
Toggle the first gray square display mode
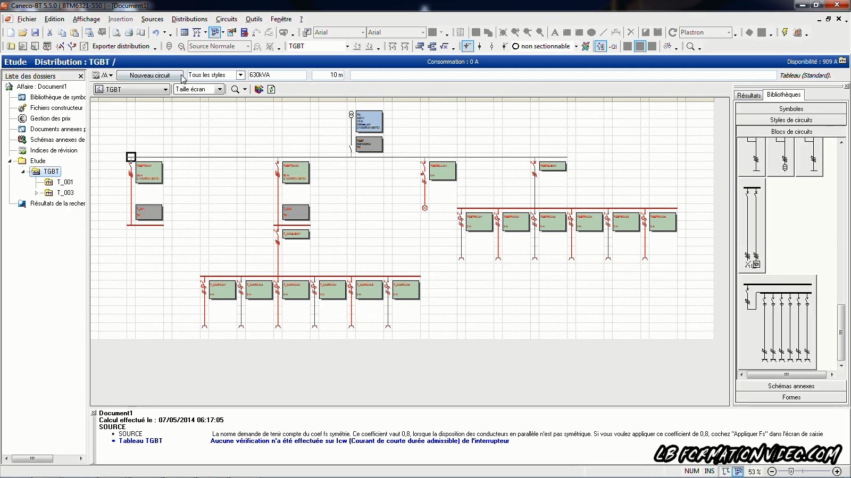point(628,46)
